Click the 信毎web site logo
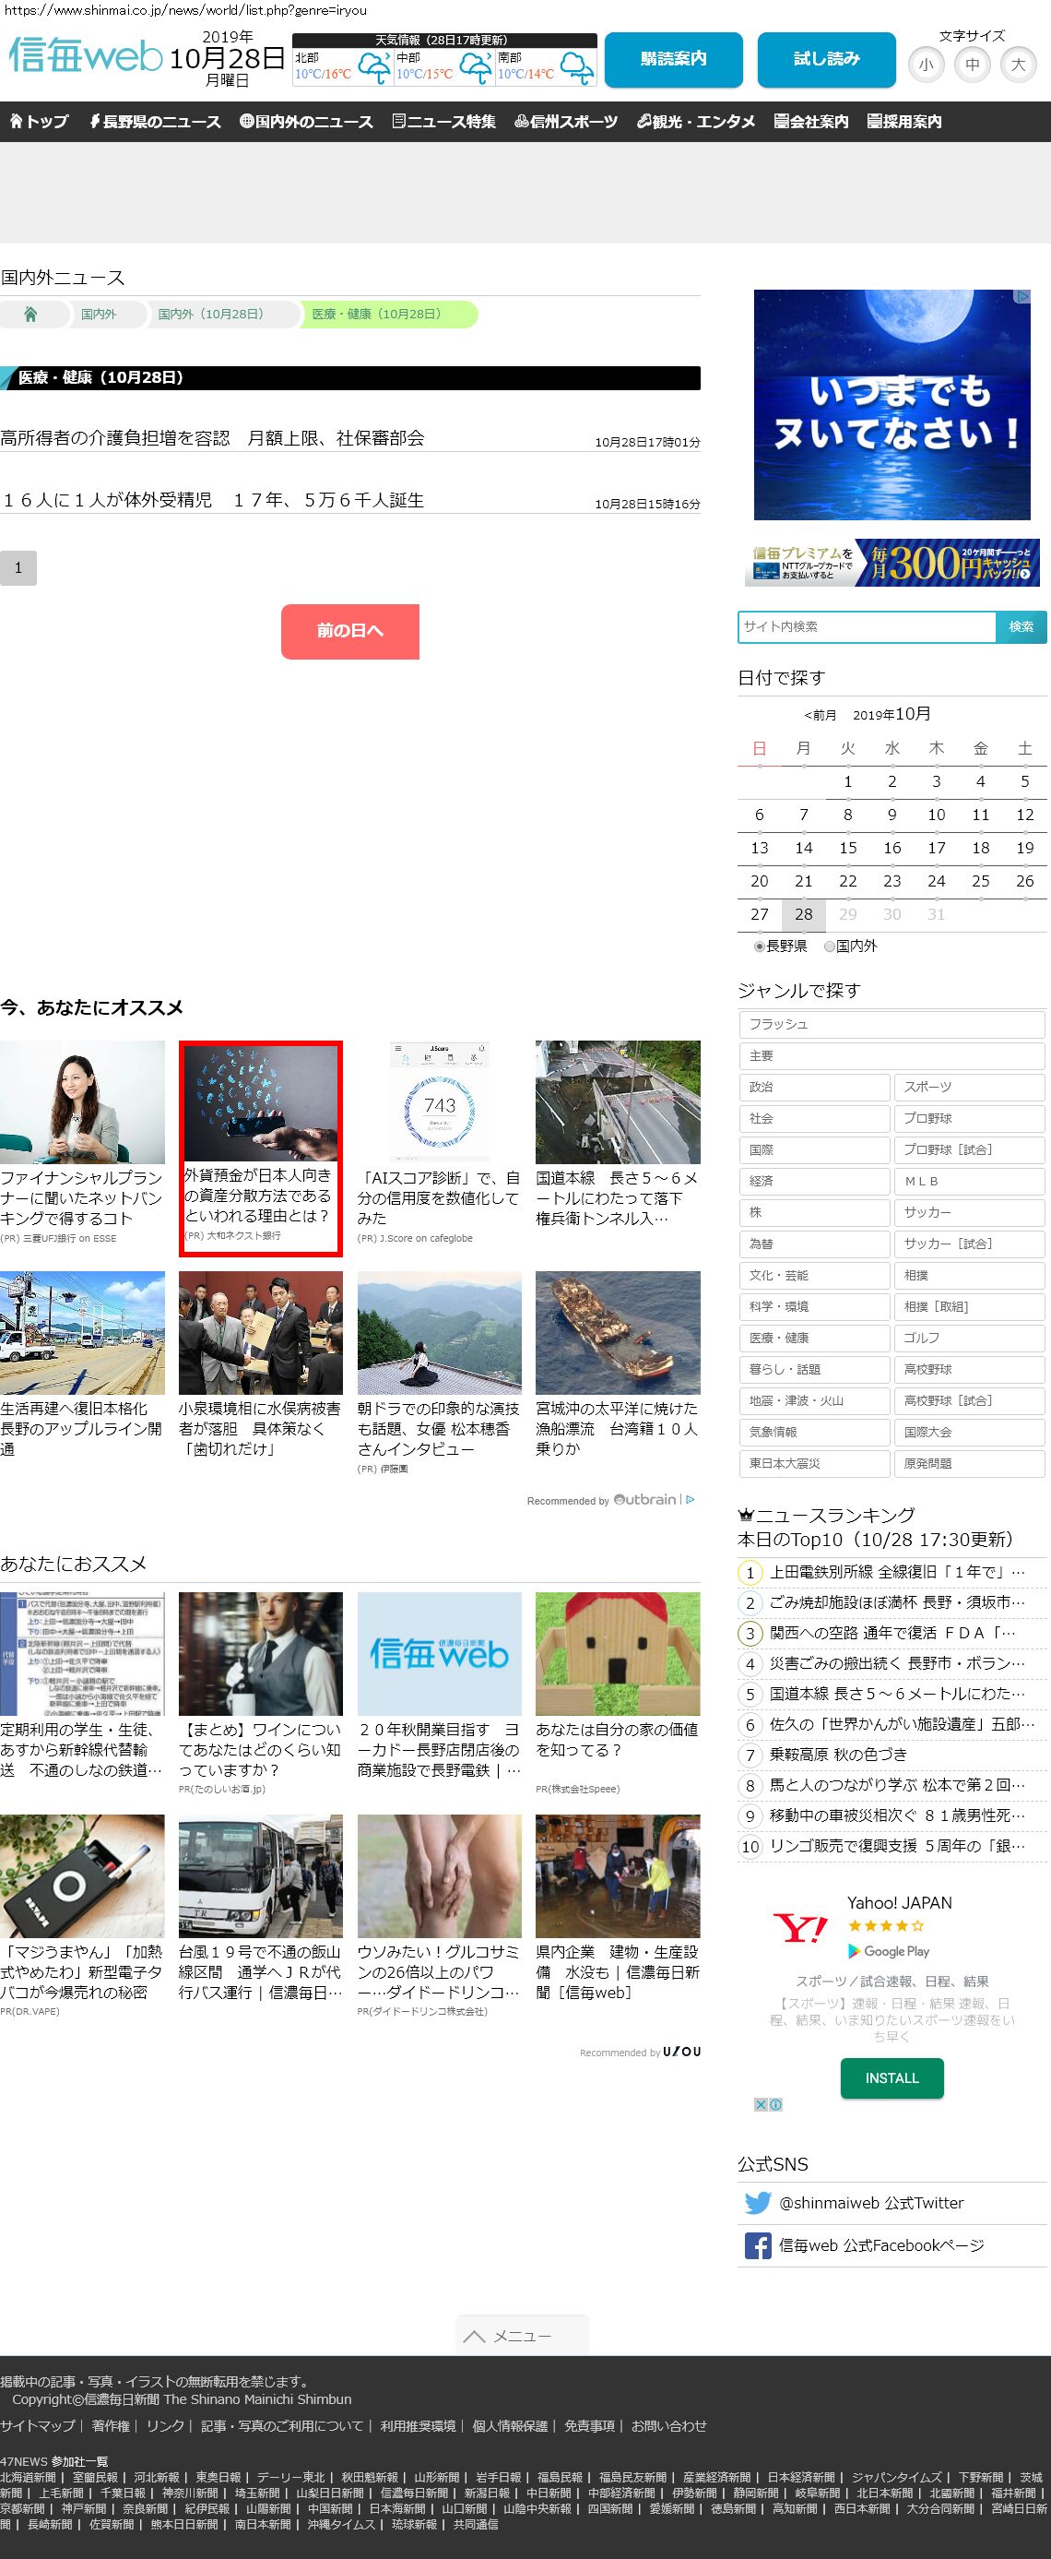 (86, 56)
